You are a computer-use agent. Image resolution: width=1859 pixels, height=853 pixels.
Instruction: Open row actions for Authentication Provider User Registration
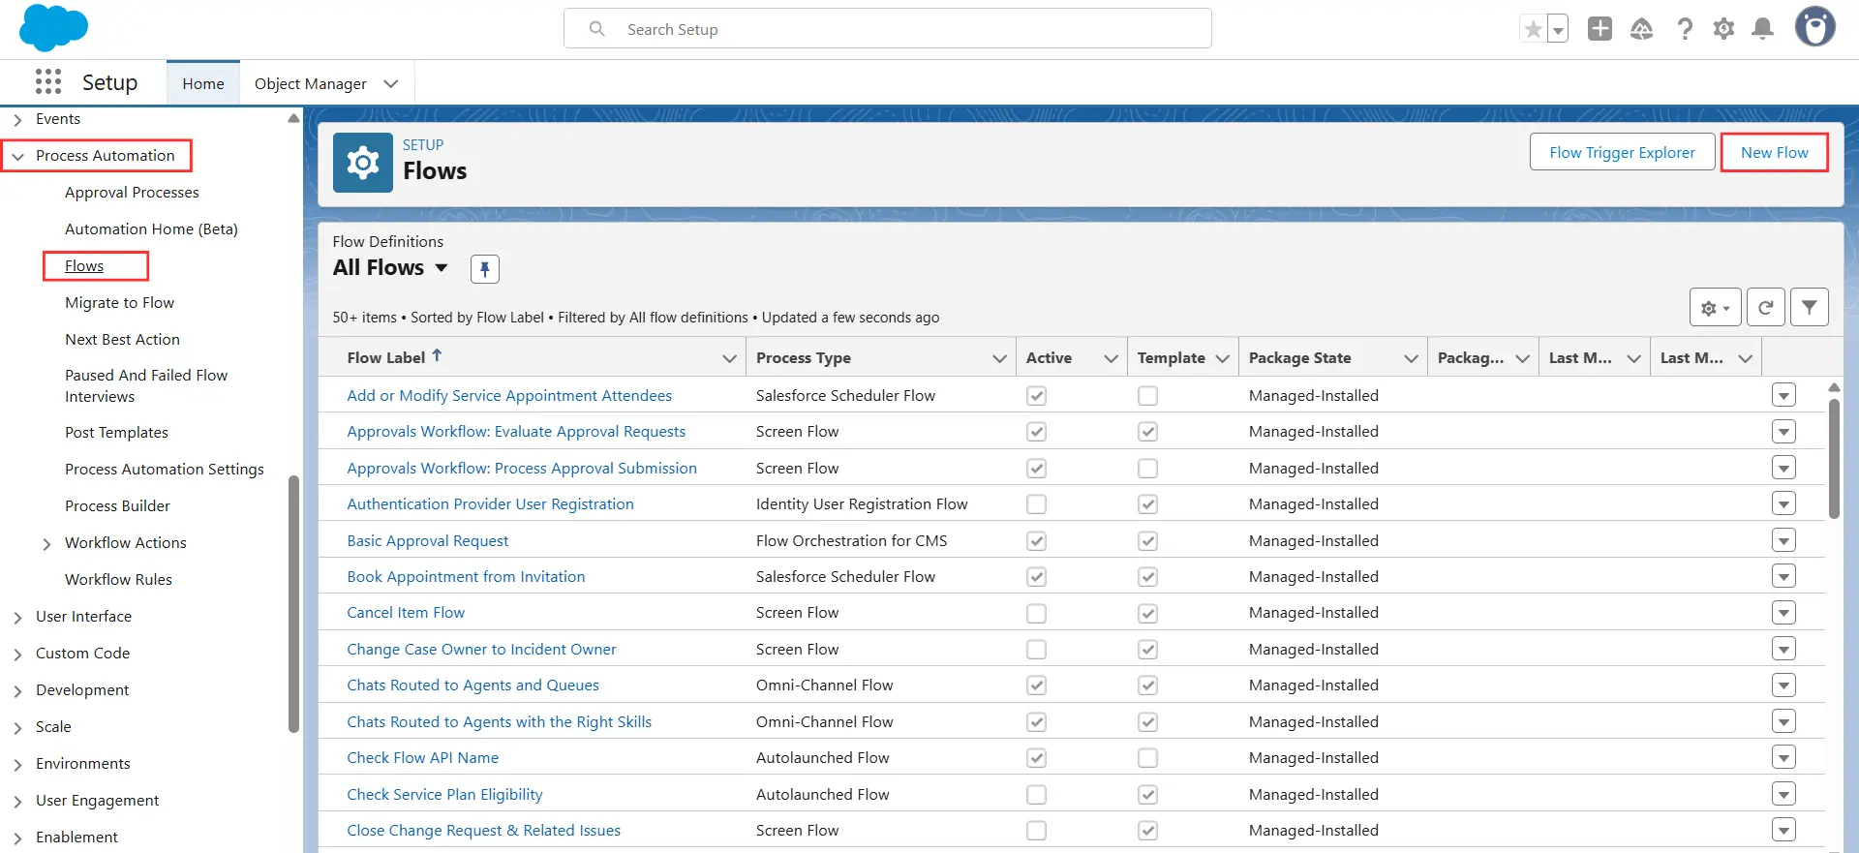pos(1783,503)
